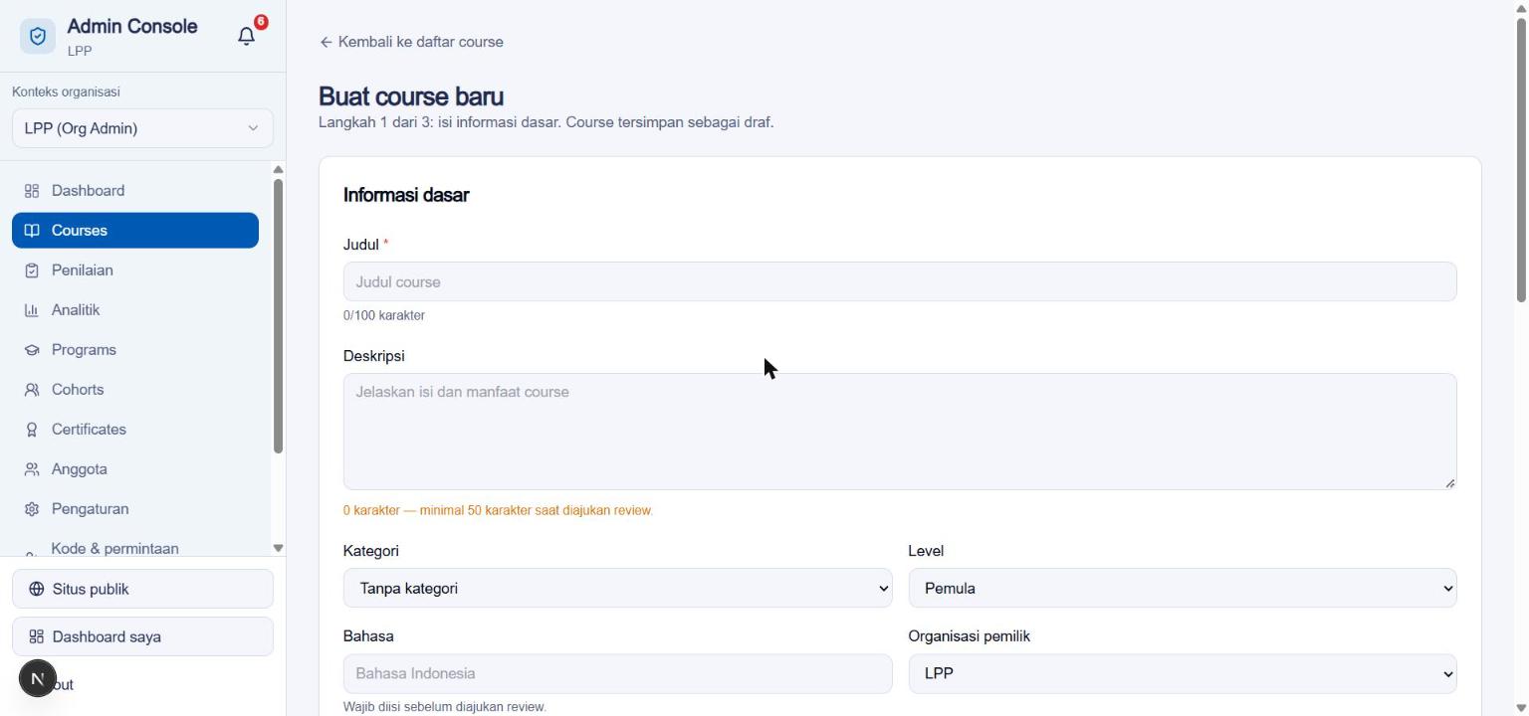Click the '0/100 karakter' counter text

(x=384, y=315)
